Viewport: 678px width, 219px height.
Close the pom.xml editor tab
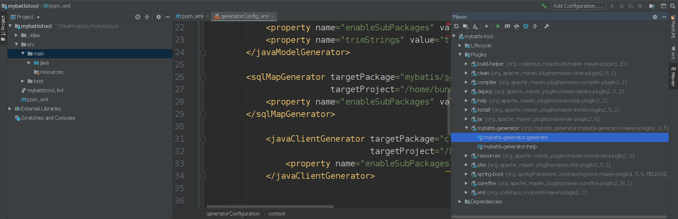point(207,16)
